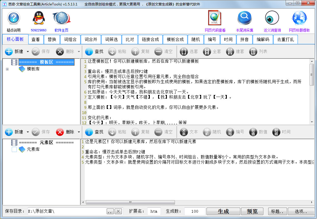This screenshot has width=317, height=219.
Task: Open the 模板合成 tab
Action: [175, 39]
